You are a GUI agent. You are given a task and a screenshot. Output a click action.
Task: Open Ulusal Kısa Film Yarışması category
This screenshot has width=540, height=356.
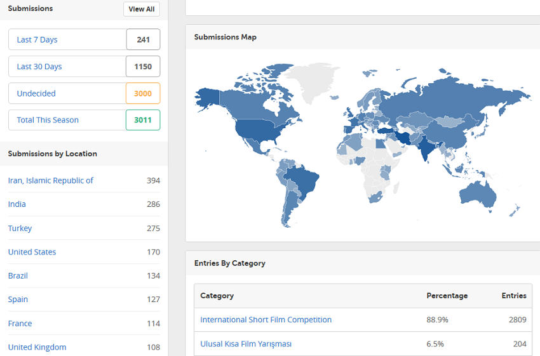[x=246, y=344]
